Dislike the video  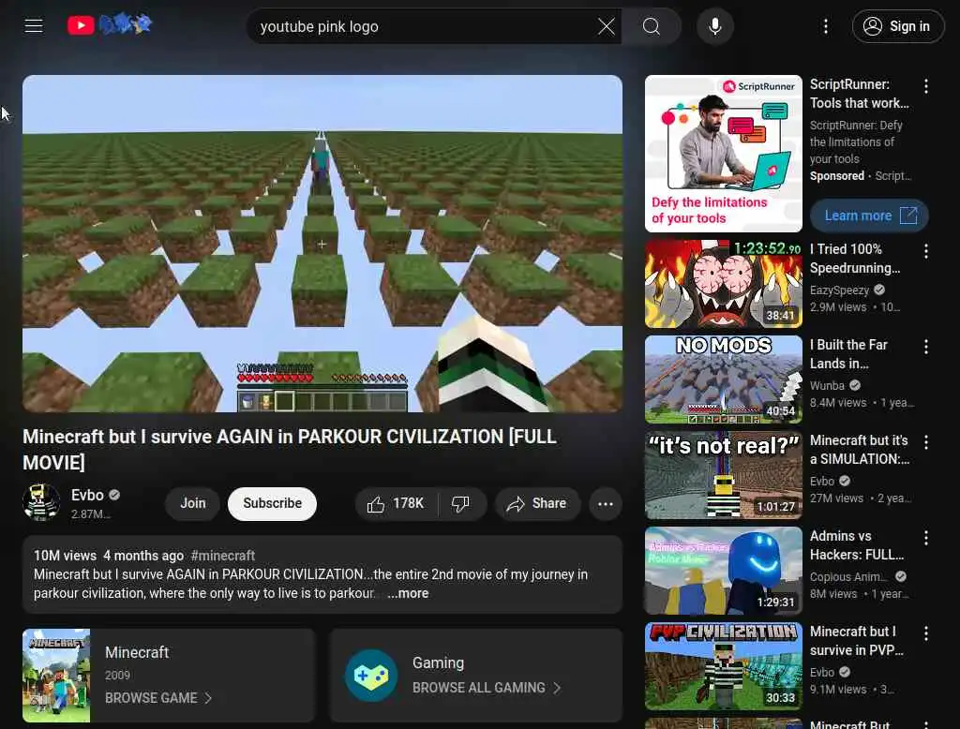click(461, 504)
